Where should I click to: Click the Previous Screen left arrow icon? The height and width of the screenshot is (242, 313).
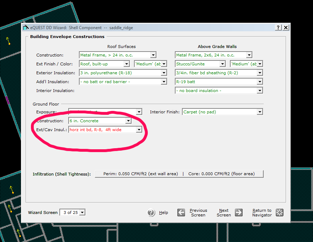(x=181, y=213)
